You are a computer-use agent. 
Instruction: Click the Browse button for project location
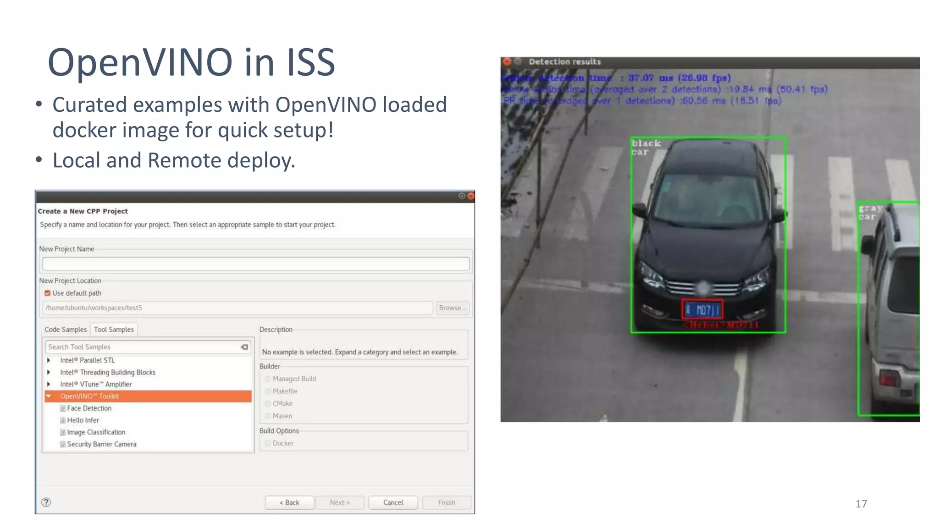[452, 308]
